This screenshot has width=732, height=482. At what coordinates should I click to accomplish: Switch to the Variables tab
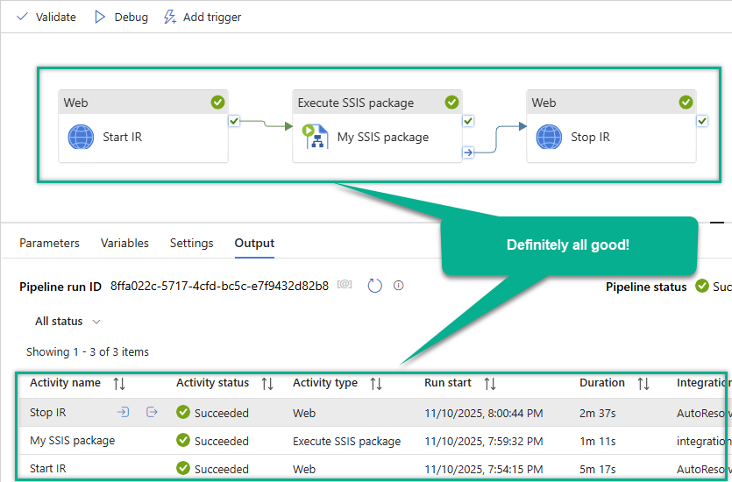pos(124,243)
